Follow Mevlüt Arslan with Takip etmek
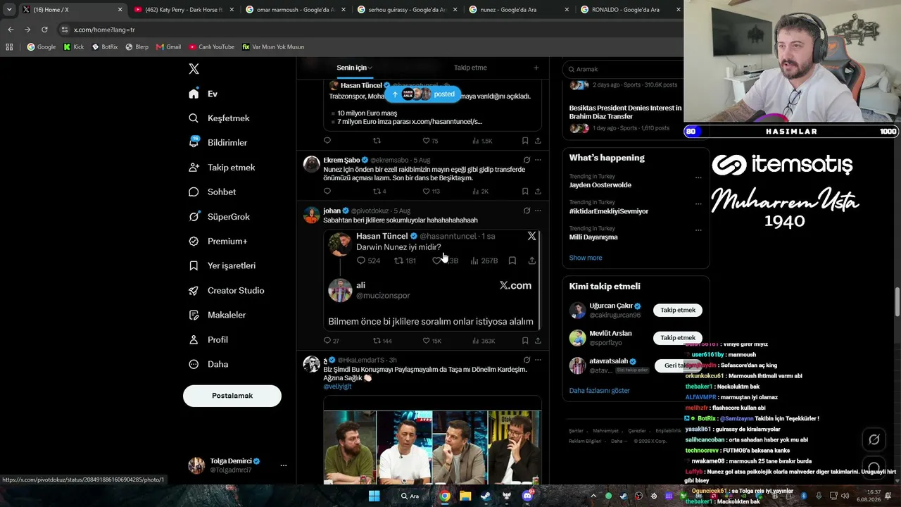This screenshot has height=507, width=901. [678, 338]
